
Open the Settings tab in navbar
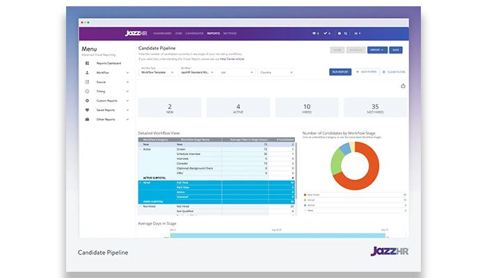pyautogui.click(x=230, y=33)
